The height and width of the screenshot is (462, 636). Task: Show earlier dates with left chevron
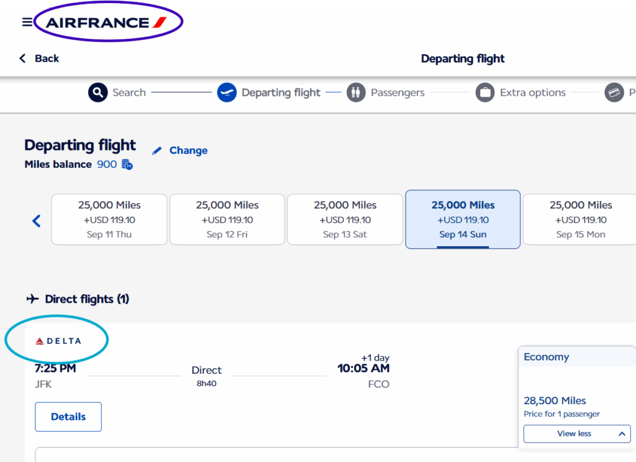coord(37,221)
